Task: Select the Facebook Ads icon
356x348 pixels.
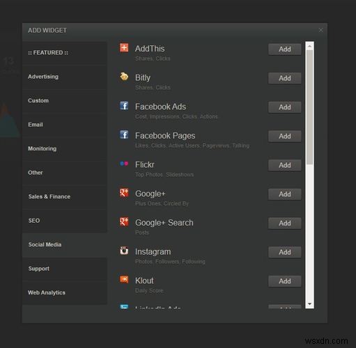Action: click(124, 106)
